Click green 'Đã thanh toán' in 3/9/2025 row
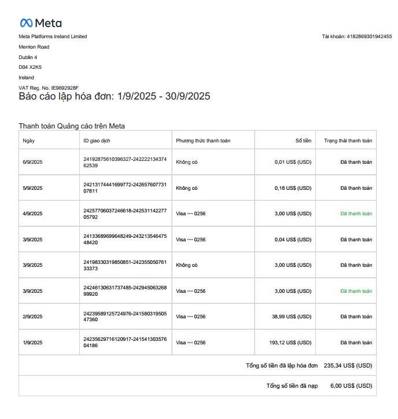Viewport: 398px width, 419px height. tap(356, 291)
